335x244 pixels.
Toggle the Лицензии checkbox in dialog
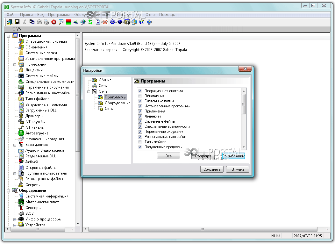point(140,117)
